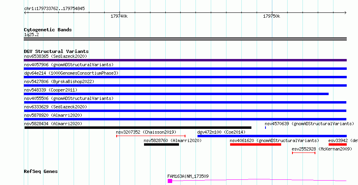Click the ruler's right arrow end

[x=345, y=12]
